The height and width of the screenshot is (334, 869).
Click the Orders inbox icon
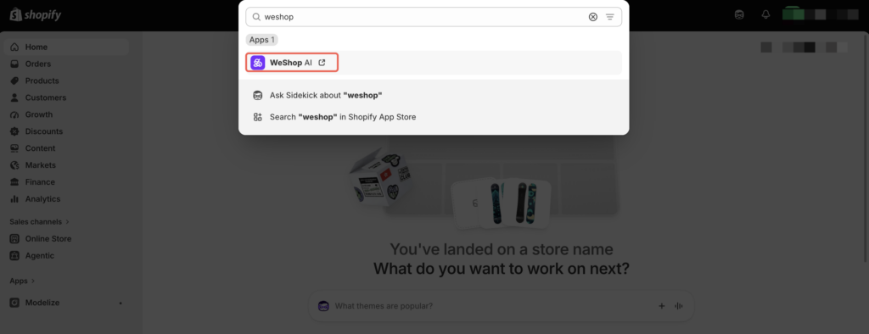(x=14, y=64)
